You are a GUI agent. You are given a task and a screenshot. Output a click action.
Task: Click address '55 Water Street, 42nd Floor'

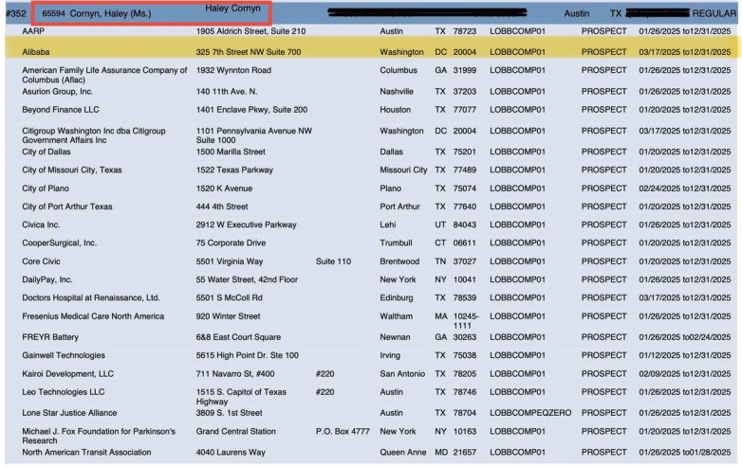coord(247,280)
